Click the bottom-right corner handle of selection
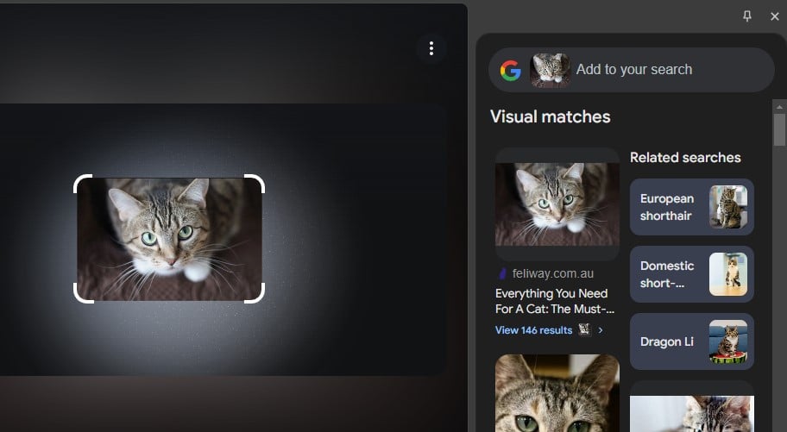 (255, 293)
